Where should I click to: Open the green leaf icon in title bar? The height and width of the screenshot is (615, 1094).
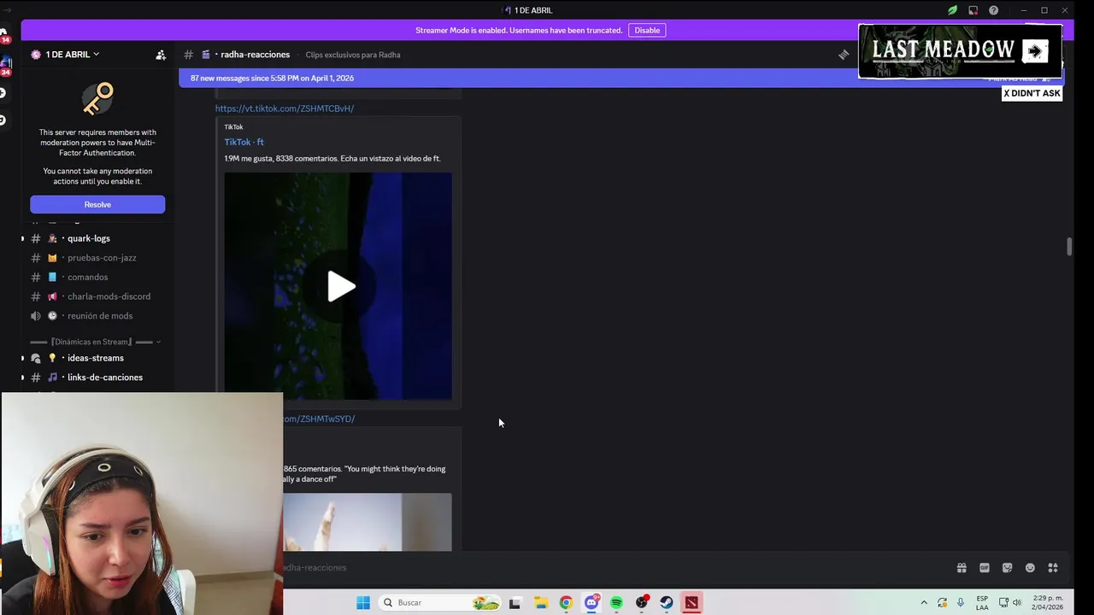pos(952,10)
